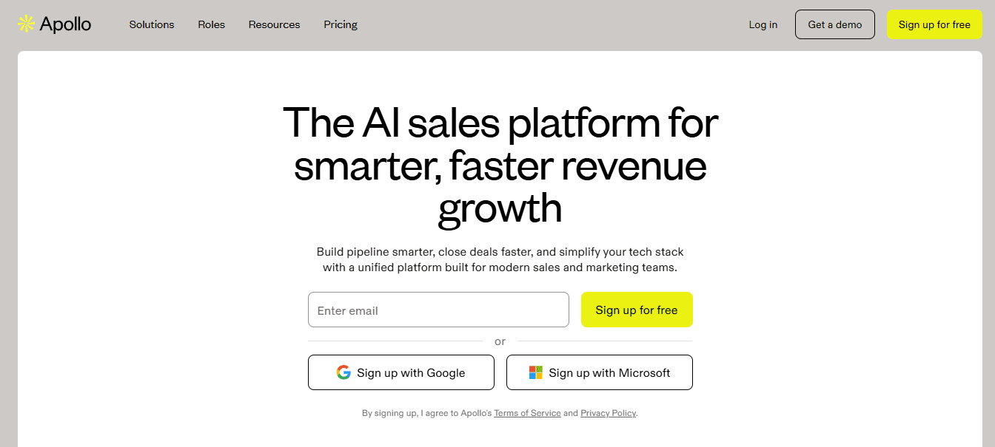995x447 pixels.
Task: Open the Privacy Policy link
Action: 608,413
